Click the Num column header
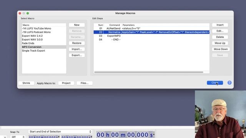 pyautogui.click(x=99, y=25)
